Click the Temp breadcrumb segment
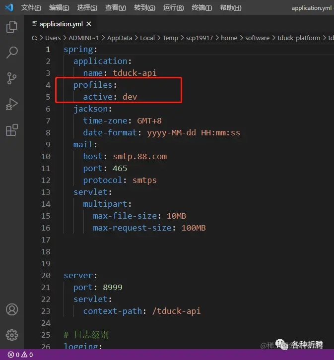This screenshot has height=360, width=334. 170,38
